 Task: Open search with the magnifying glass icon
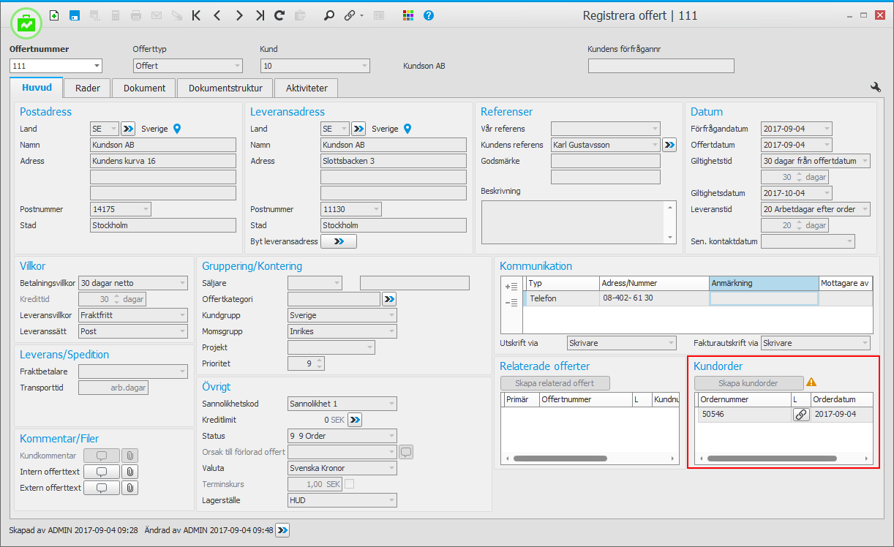coord(329,15)
